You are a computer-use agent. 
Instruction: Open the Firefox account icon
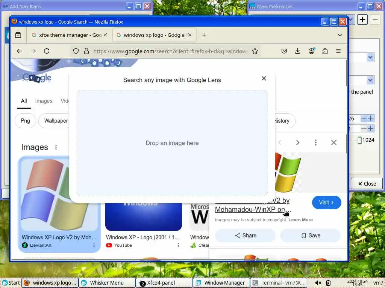(311, 51)
